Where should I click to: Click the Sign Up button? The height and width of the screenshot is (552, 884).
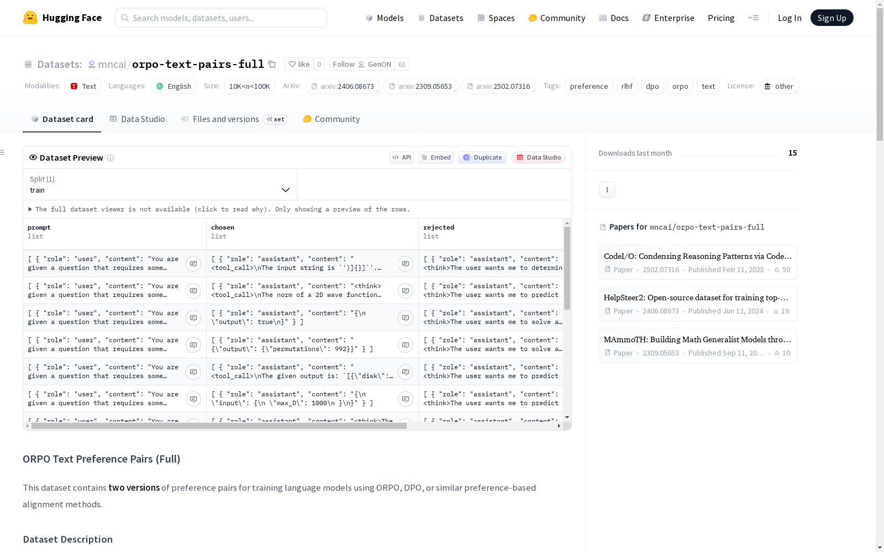click(x=832, y=18)
